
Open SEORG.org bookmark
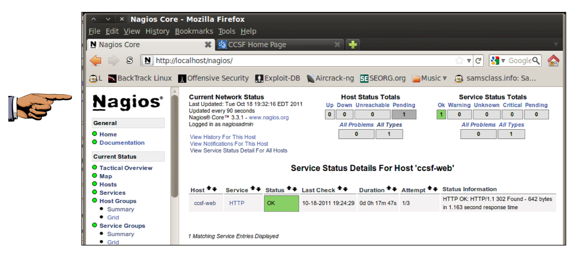(x=383, y=78)
